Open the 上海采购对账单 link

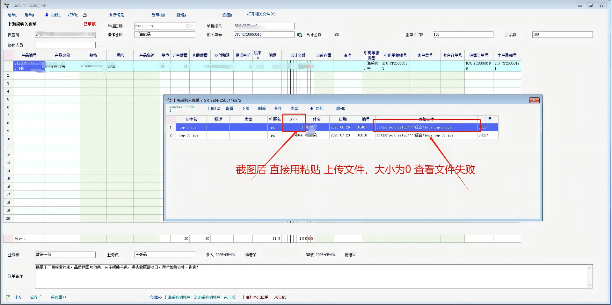click(177, 298)
